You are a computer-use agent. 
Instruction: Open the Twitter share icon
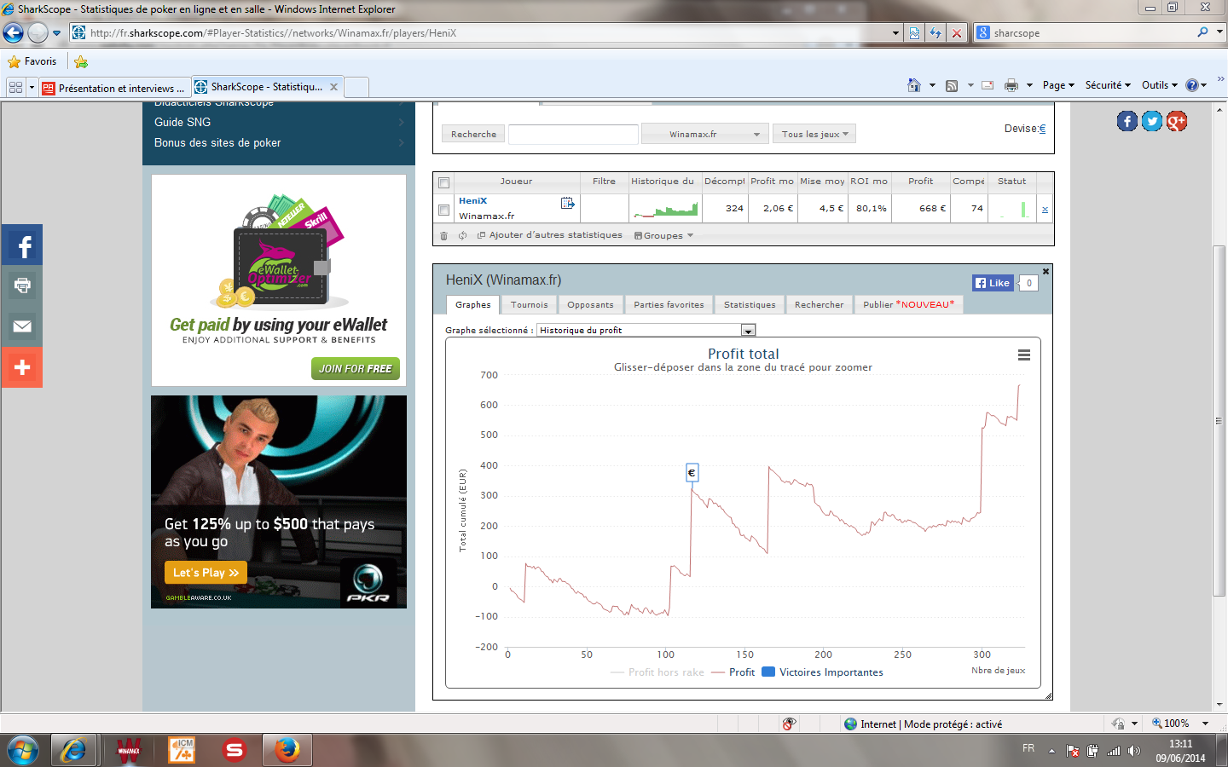(1151, 121)
